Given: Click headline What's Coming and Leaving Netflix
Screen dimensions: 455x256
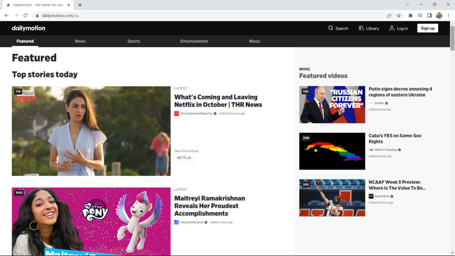Looking at the screenshot, I should [x=218, y=101].
